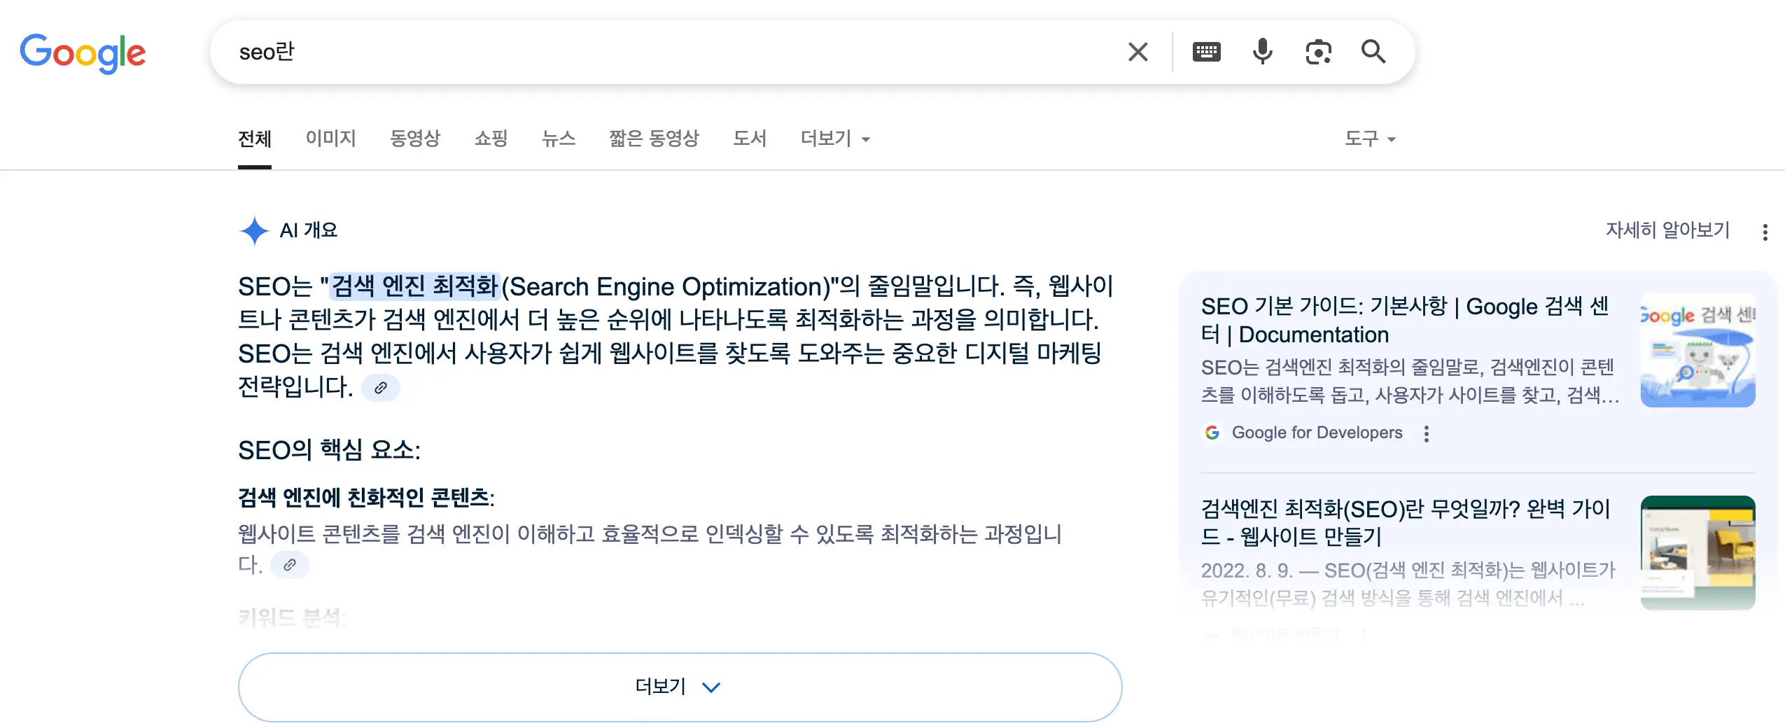Switch to the 짧은 동영상 tab
The width and height of the screenshot is (1785, 728).
(x=654, y=139)
